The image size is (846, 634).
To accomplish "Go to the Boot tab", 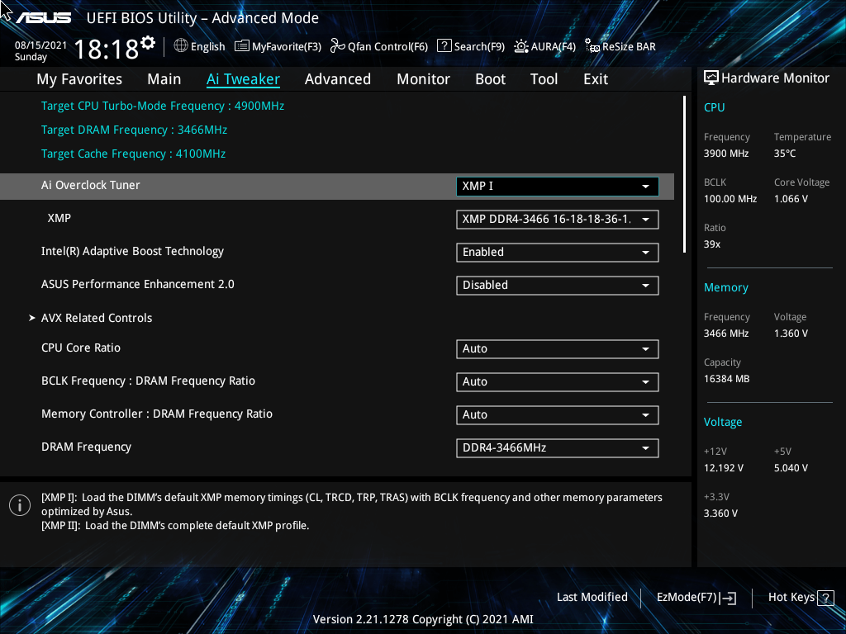I will pos(491,79).
